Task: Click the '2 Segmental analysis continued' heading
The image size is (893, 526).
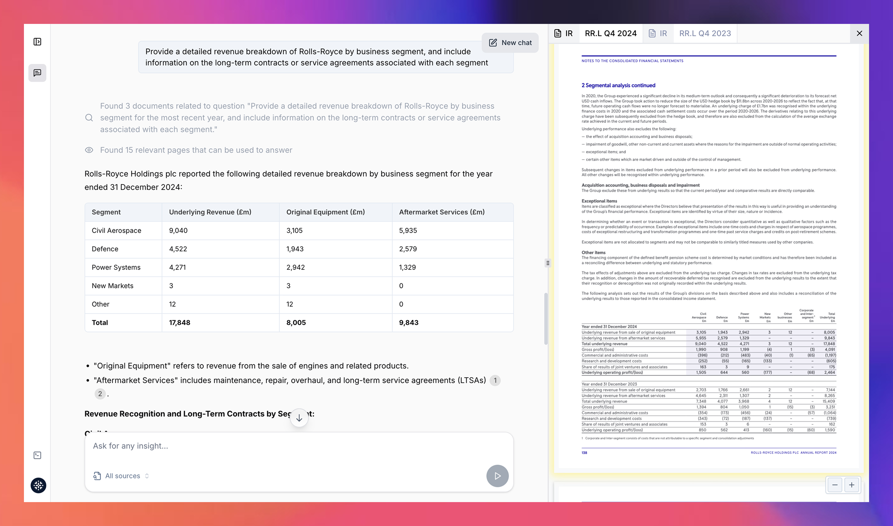Action: (618, 85)
